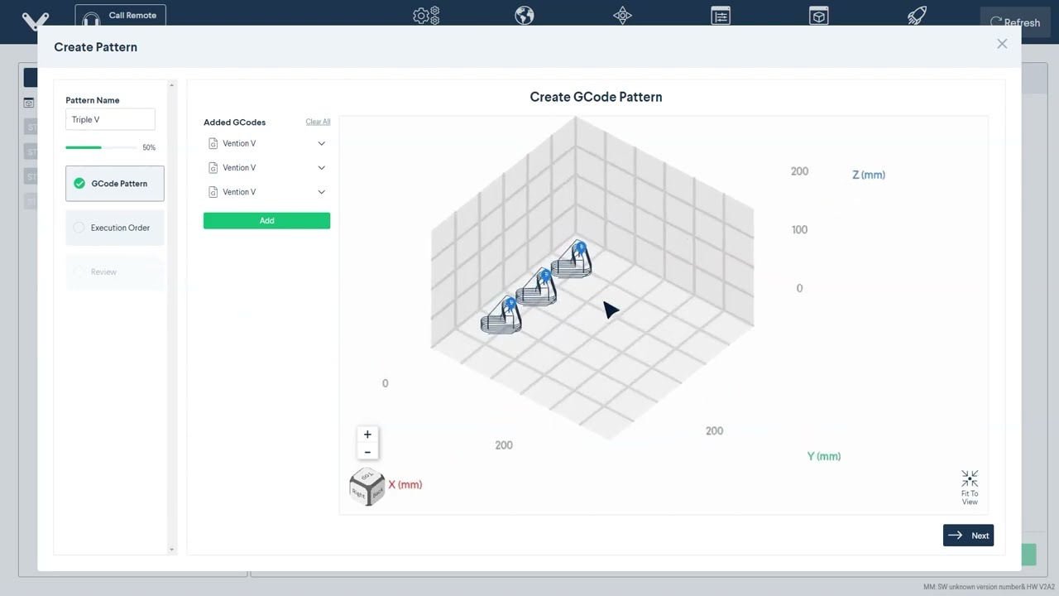Open the globe network icon

(x=524, y=15)
